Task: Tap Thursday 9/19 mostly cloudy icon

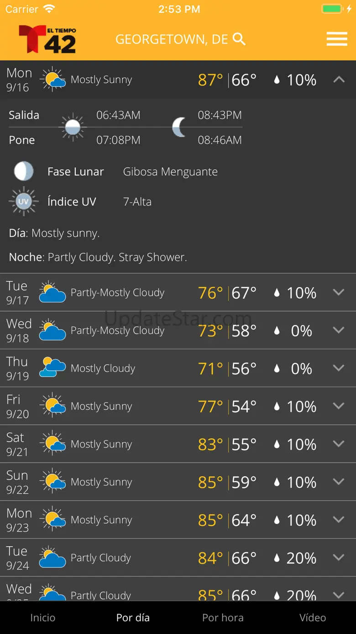Action: click(52, 368)
